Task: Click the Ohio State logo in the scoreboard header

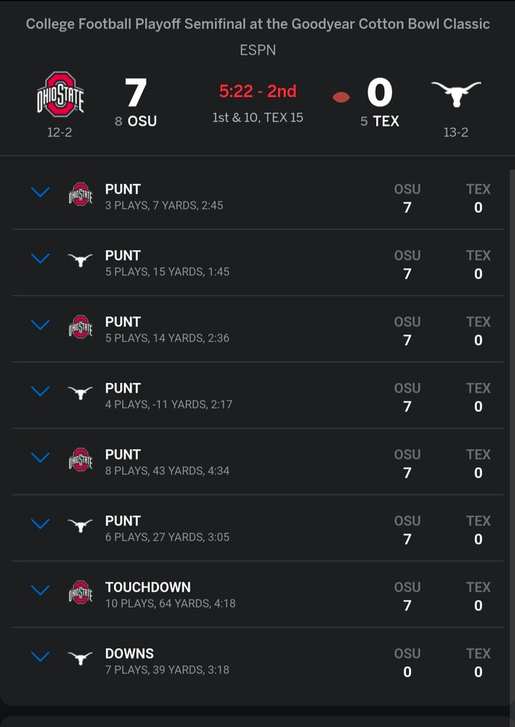Action: pos(59,95)
